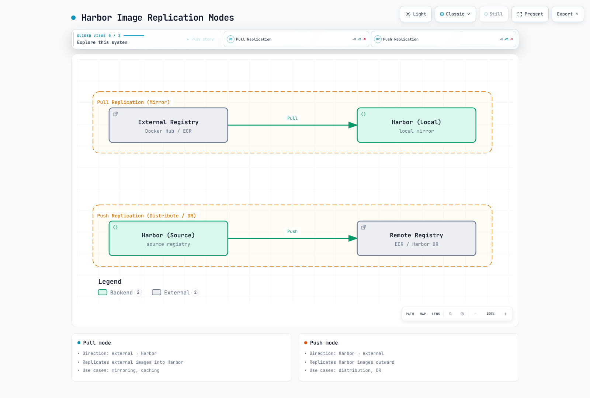Click the Pull Replication (Mirror) group label
590x398 pixels.
(x=133, y=102)
